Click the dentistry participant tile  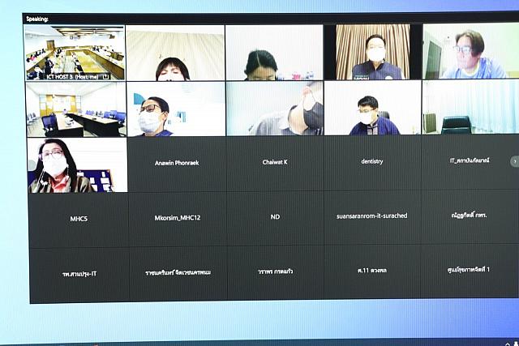[372, 163]
